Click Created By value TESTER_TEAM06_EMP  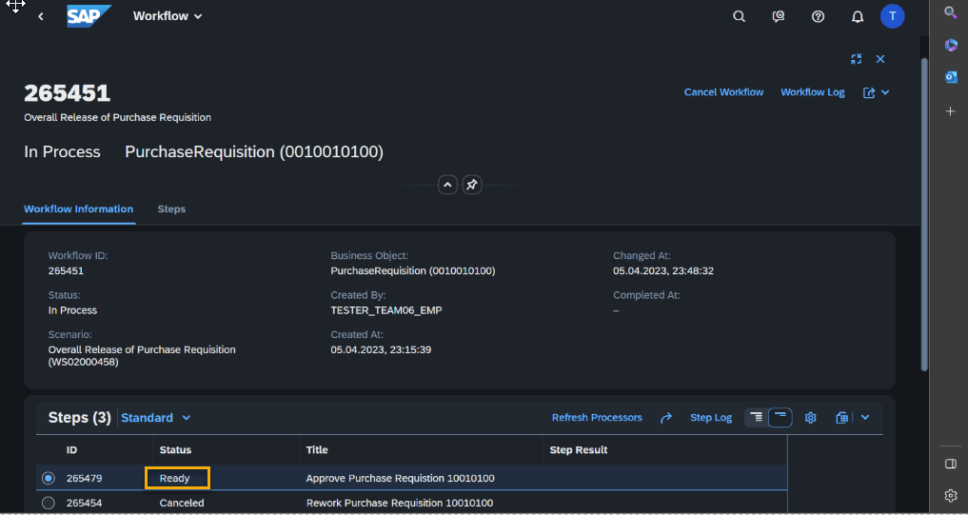pyautogui.click(x=386, y=310)
